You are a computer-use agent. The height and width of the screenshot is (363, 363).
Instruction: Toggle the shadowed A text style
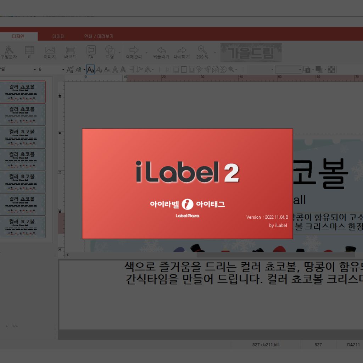123,69
